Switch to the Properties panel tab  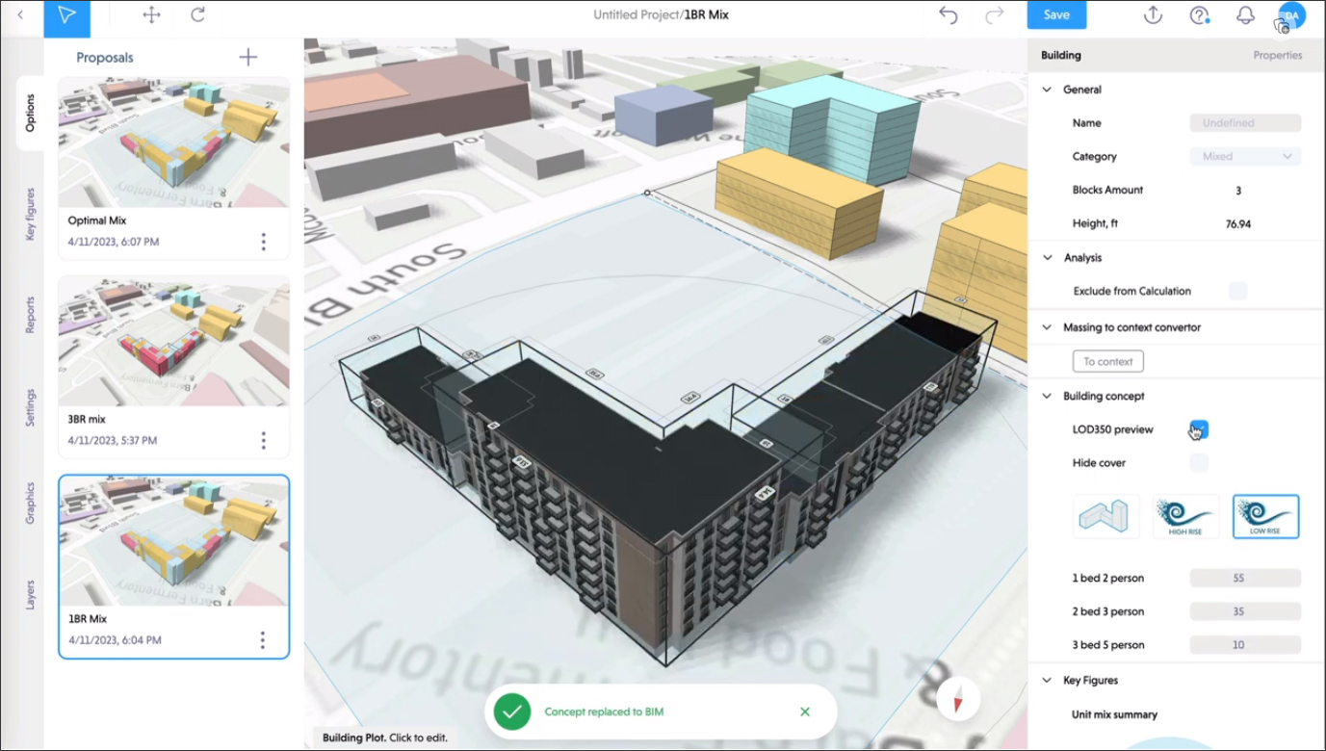[x=1278, y=55]
